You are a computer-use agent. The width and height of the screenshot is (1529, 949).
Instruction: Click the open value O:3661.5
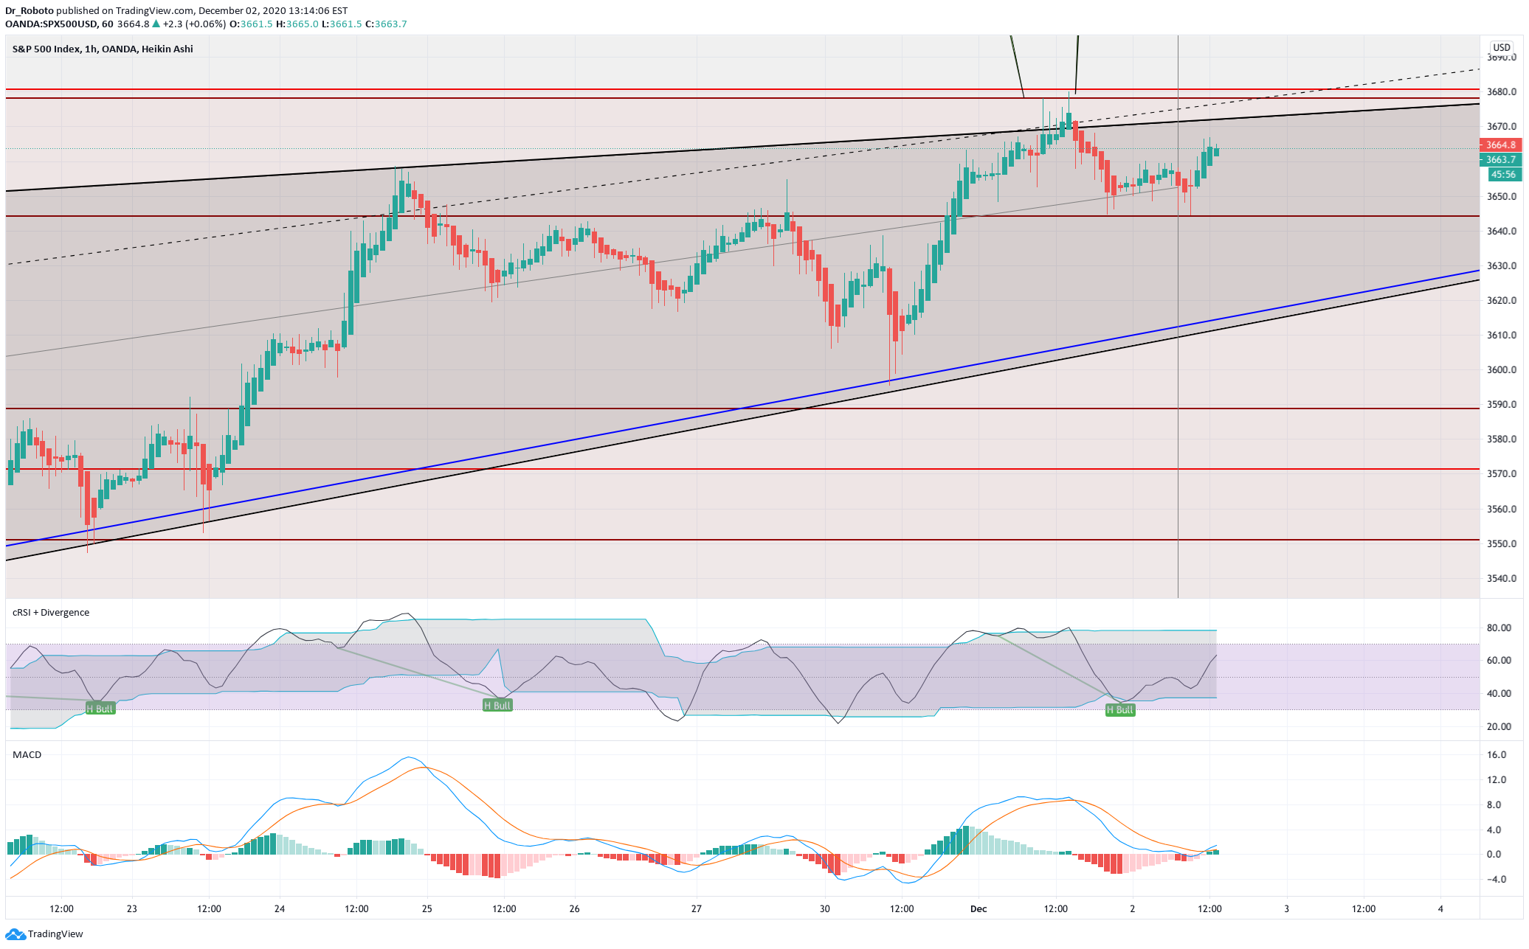pyautogui.click(x=251, y=24)
